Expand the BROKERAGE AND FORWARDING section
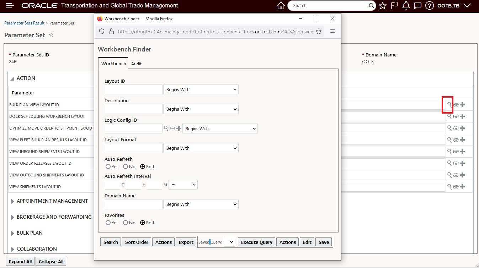479x268 pixels. pyautogui.click(x=13, y=217)
